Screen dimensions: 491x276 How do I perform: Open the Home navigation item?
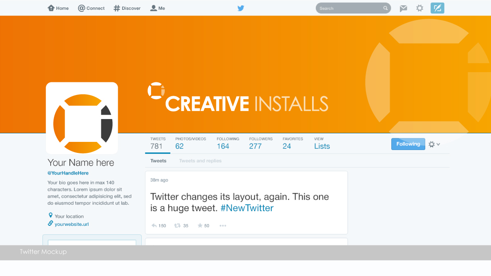(x=58, y=8)
